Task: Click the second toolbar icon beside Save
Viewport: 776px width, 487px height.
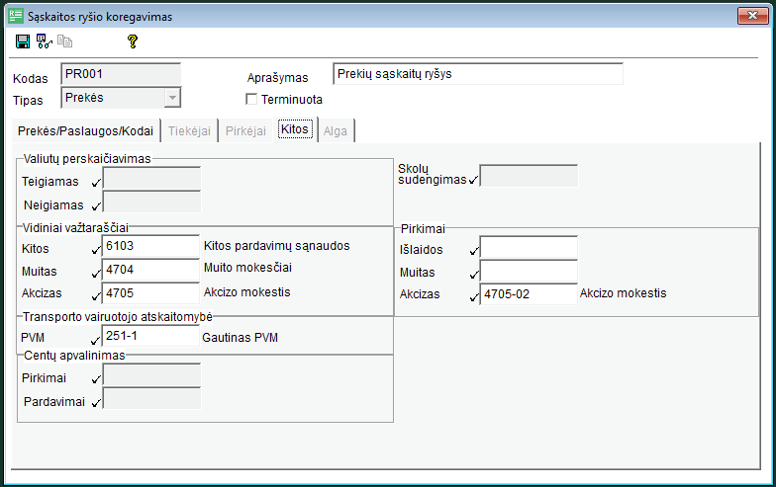Action: pyautogui.click(x=44, y=41)
